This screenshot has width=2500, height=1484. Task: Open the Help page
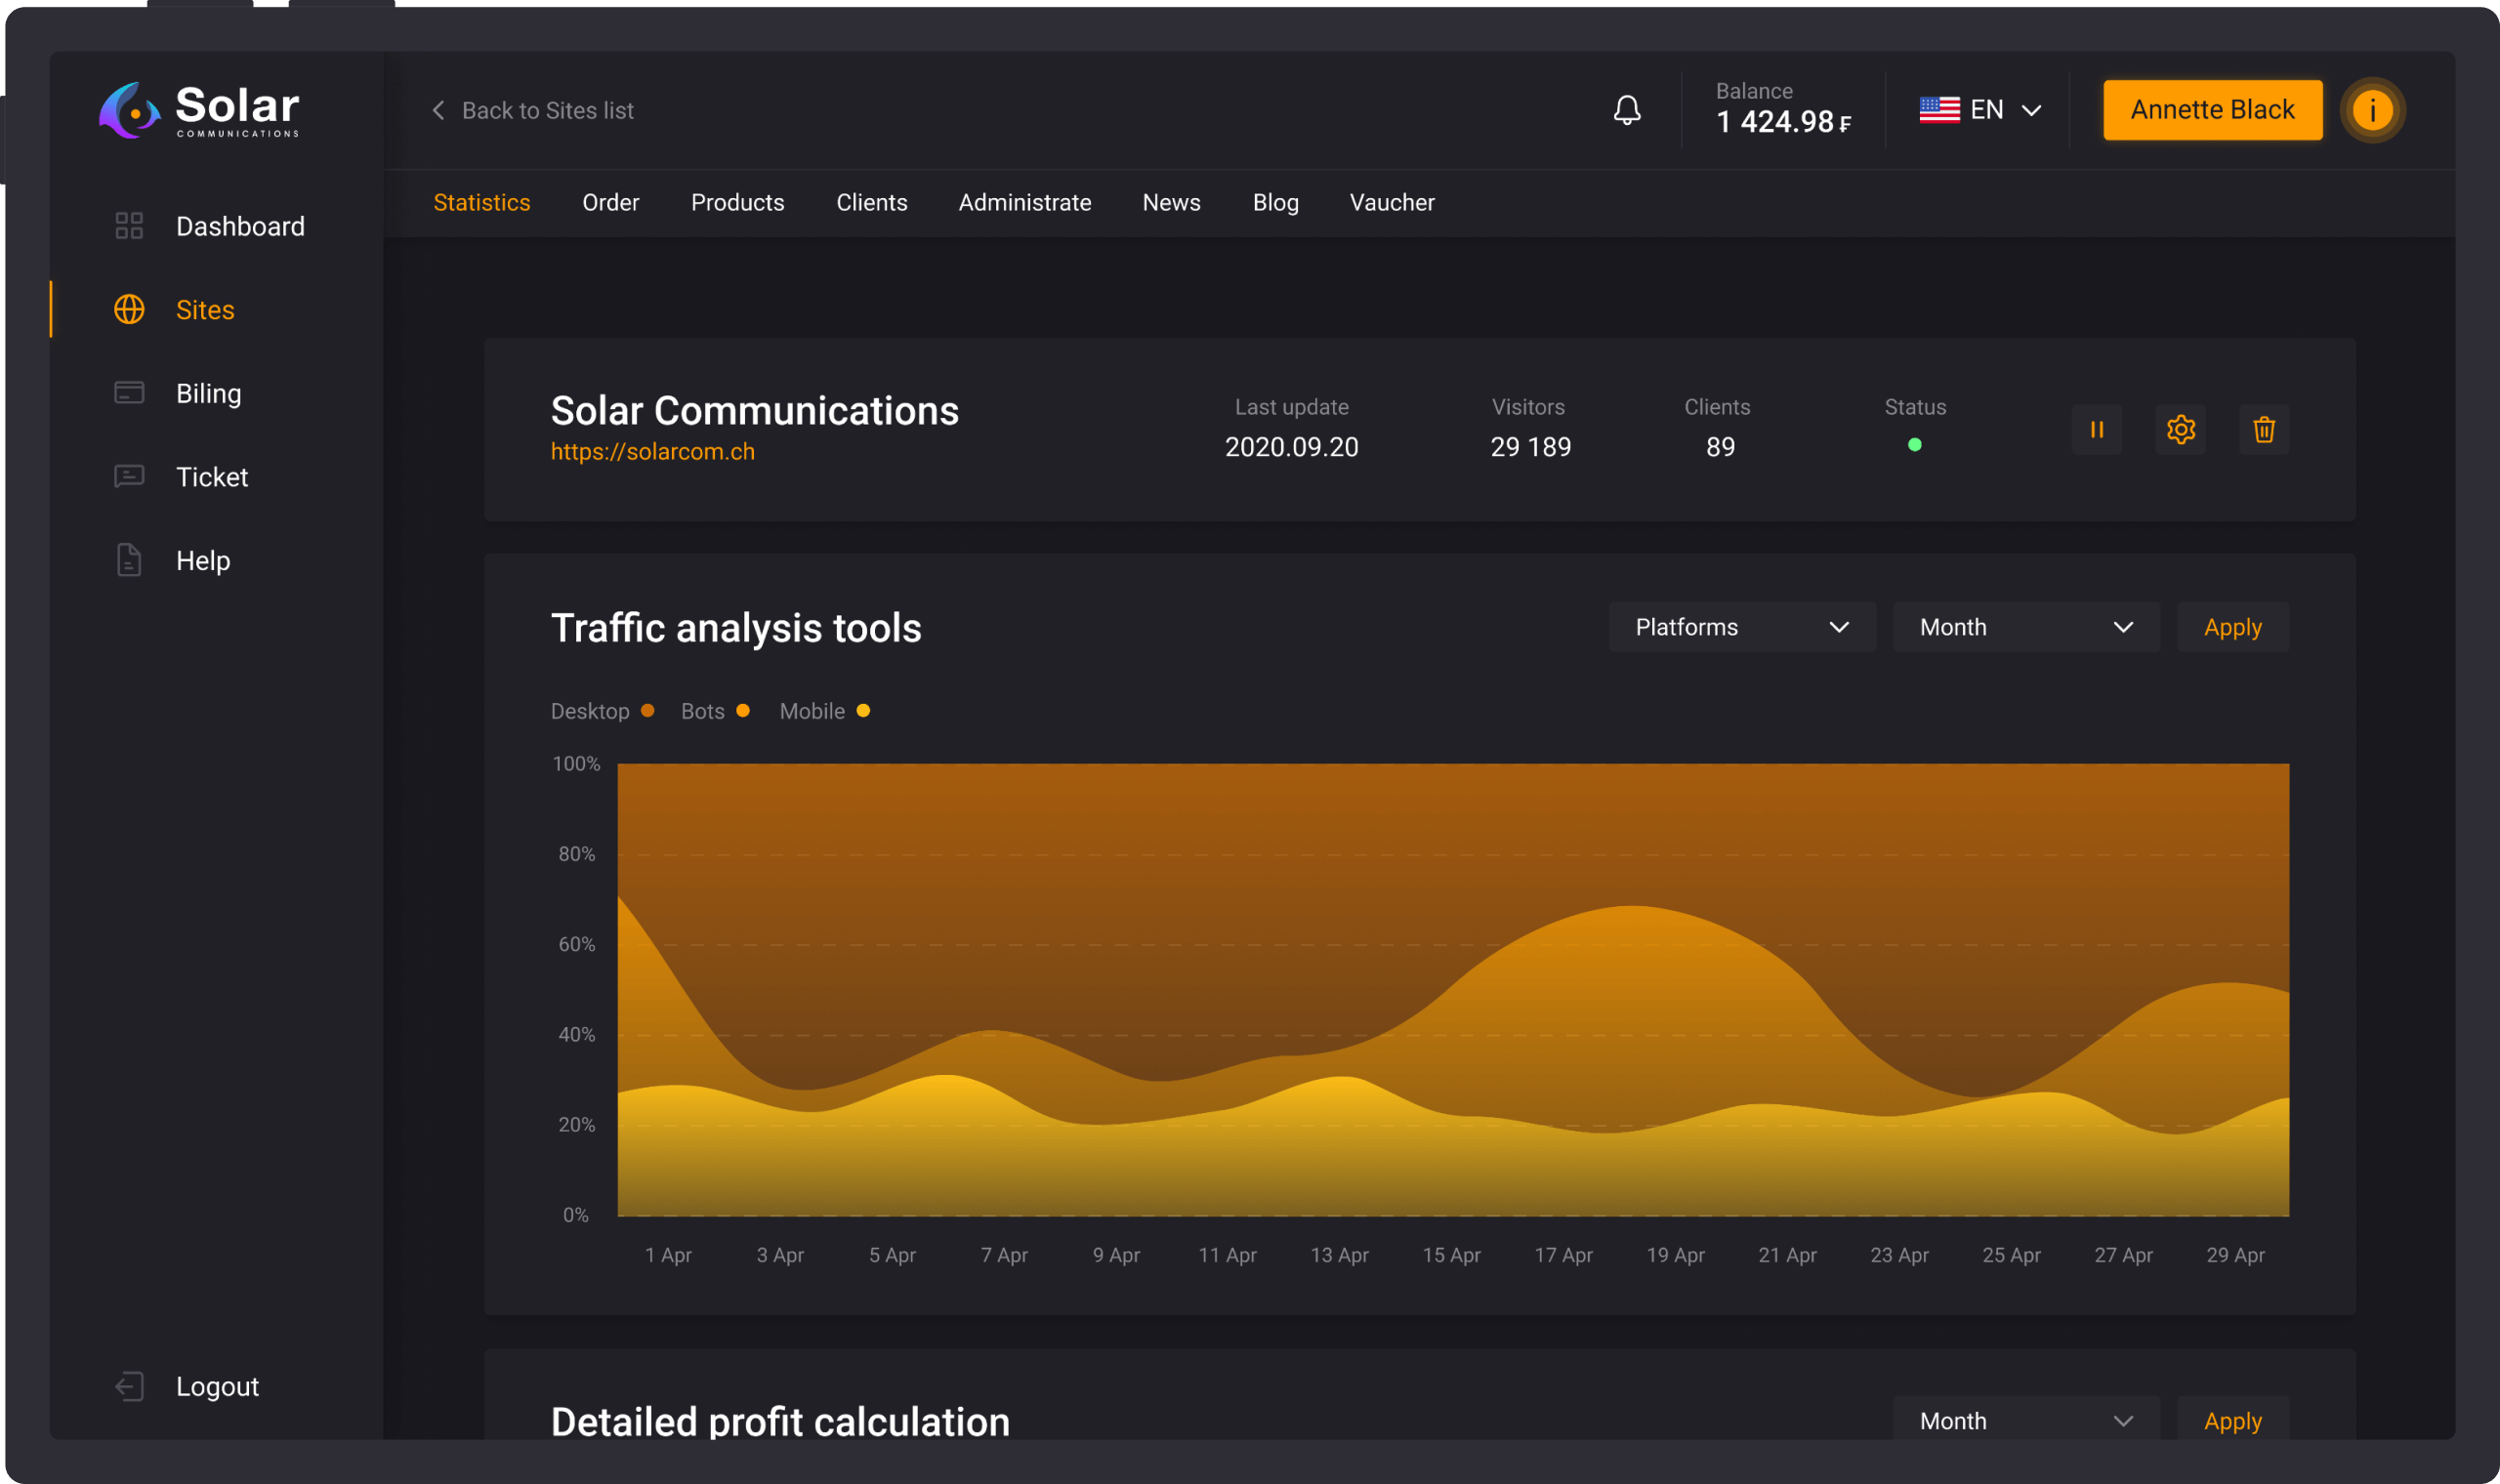[x=203, y=560]
